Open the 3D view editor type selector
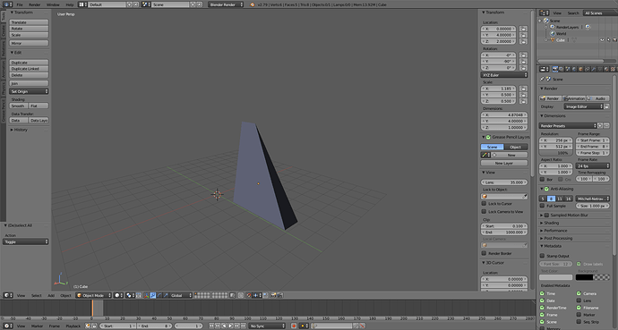The width and height of the screenshot is (618, 330). tap(8, 295)
